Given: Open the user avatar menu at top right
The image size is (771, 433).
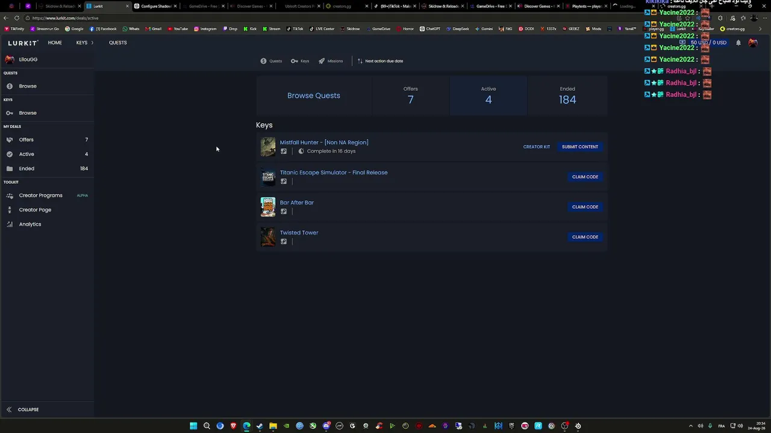Looking at the screenshot, I should click(753, 43).
